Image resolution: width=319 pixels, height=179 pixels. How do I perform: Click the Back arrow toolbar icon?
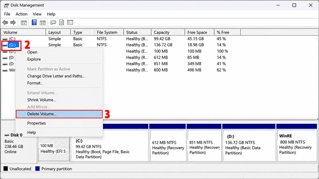5,23
